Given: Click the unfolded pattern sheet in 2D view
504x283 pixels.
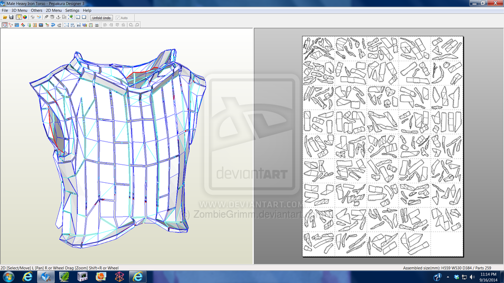Looking at the screenshot, I should pyautogui.click(x=383, y=146).
